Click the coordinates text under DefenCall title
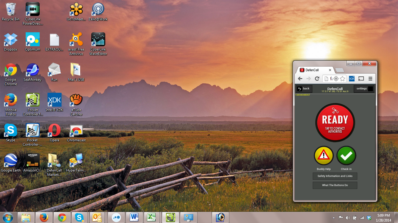 pyautogui.click(x=335, y=91)
